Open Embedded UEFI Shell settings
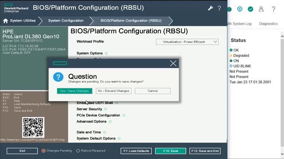This screenshot has width=284, height=159. point(95,103)
